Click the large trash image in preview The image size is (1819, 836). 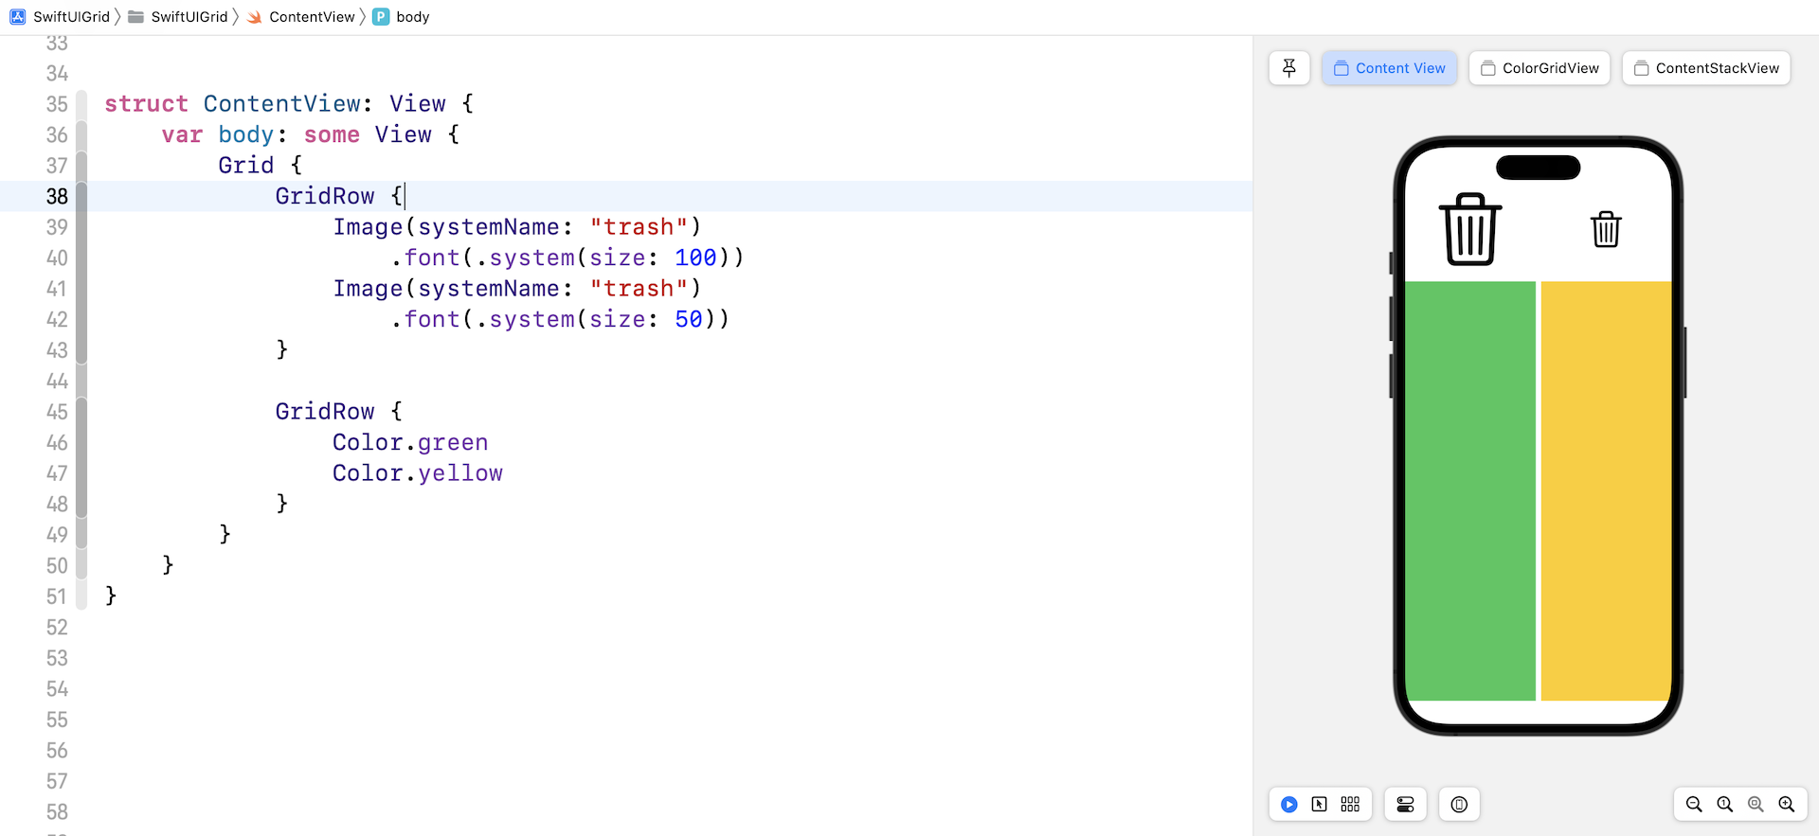click(1469, 229)
